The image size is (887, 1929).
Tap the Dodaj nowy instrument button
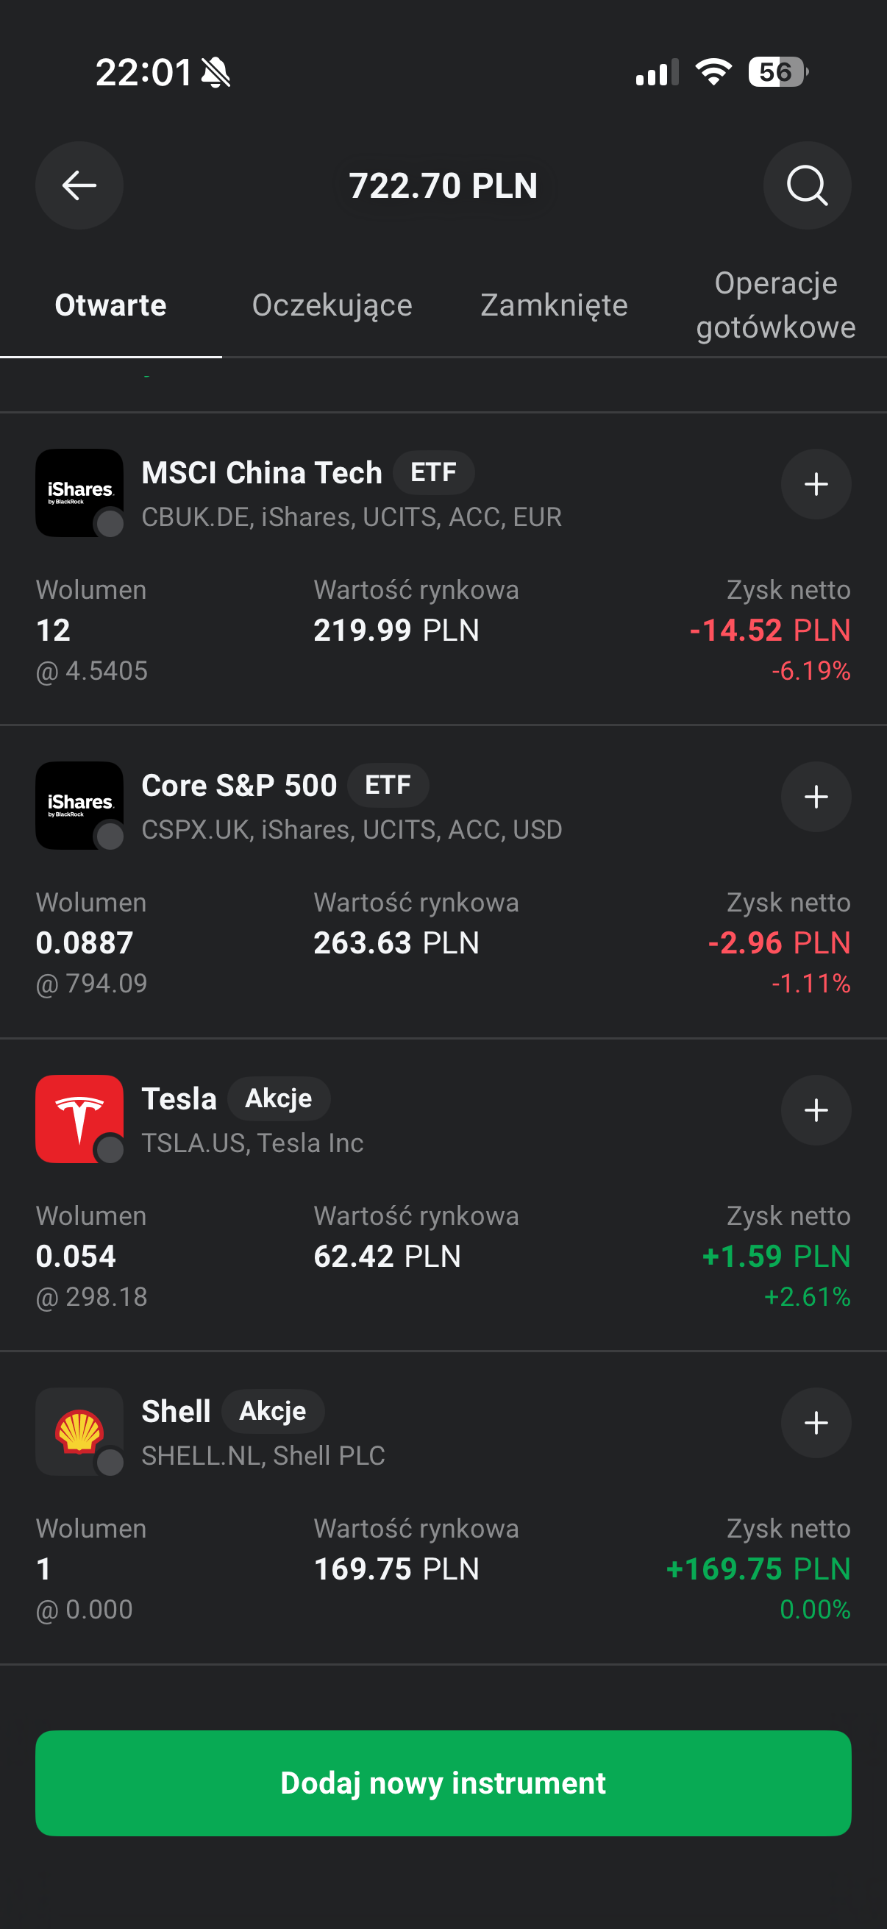[443, 1783]
